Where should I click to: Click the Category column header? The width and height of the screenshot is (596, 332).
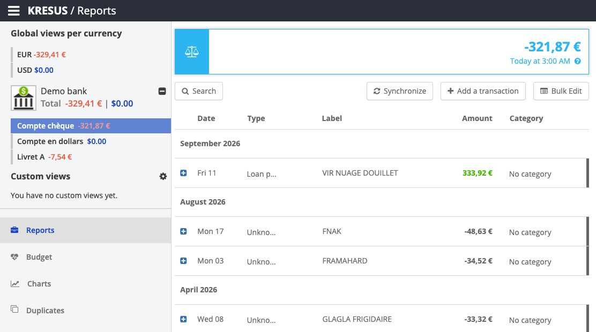click(526, 118)
